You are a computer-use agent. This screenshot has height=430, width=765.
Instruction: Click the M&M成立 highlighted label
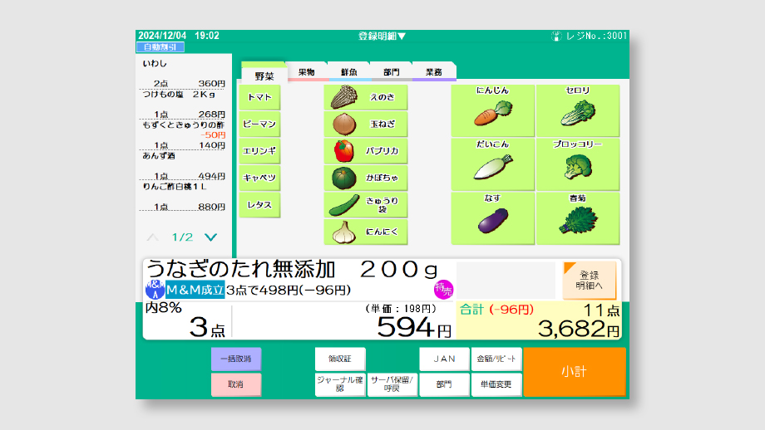[x=195, y=291]
